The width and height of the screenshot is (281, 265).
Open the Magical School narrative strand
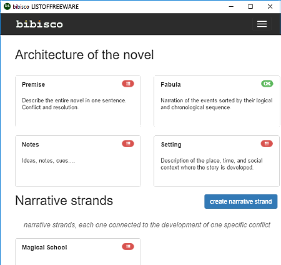[78, 252]
